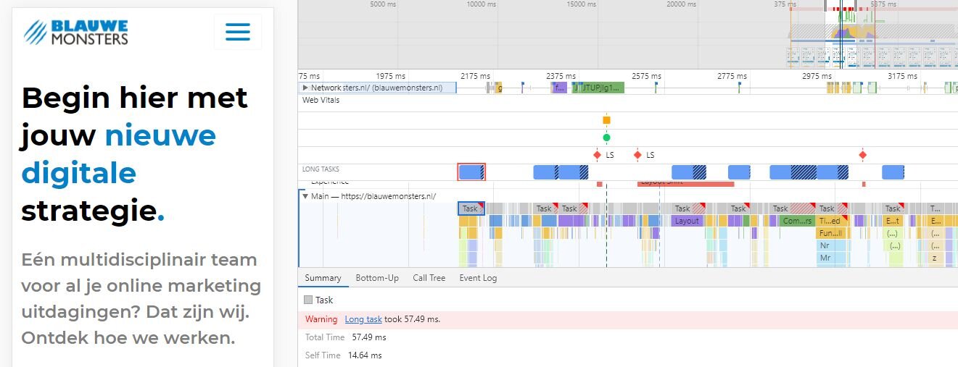
Task: Open the hamburger menu on the website
Action: pos(237,32)
